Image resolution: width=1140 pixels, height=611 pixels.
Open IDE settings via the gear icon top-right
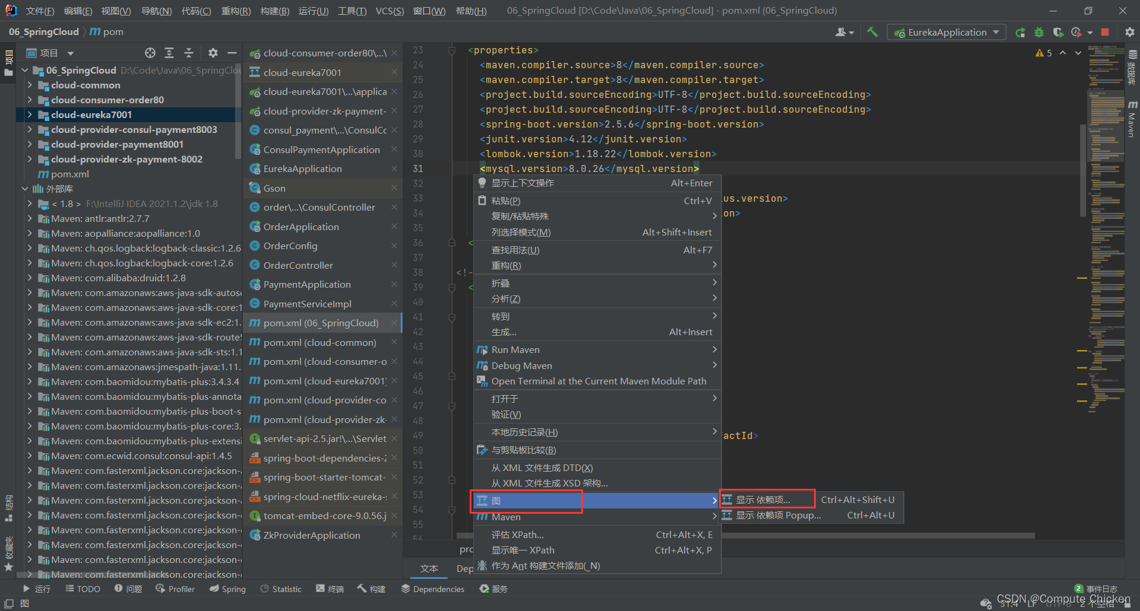[x=1130, y=32]
